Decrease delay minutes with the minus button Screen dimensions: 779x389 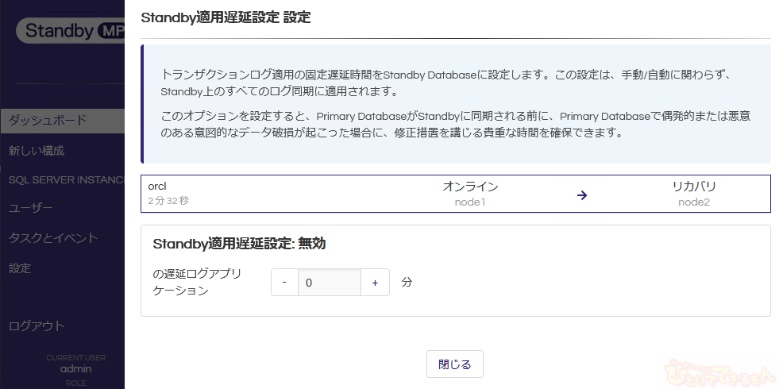pos(284,283)
